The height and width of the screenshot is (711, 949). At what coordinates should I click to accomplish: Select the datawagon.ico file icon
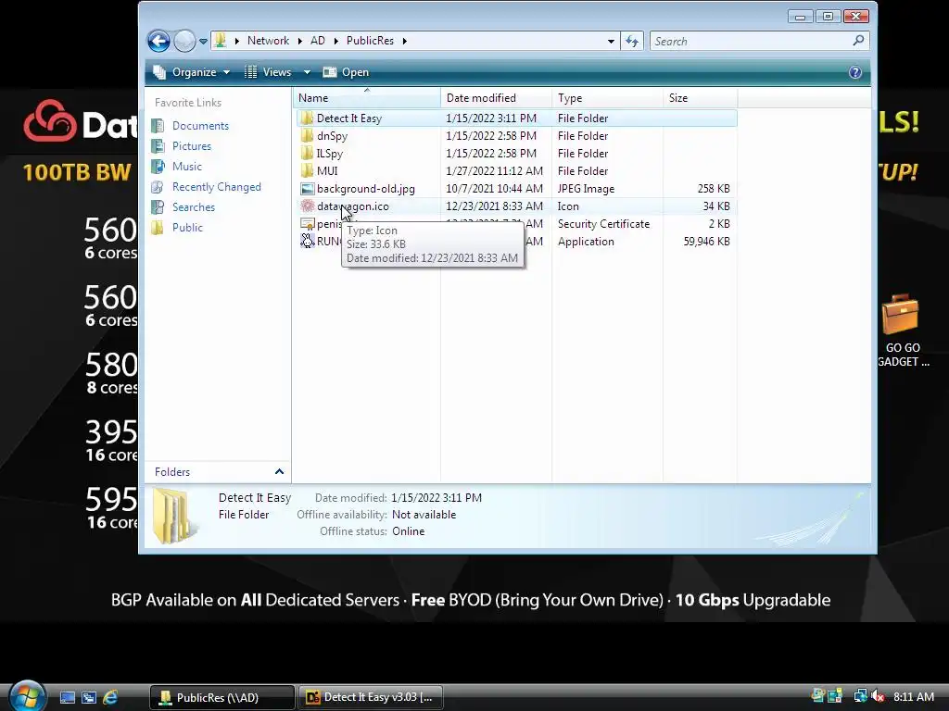(x=307, y=206)
